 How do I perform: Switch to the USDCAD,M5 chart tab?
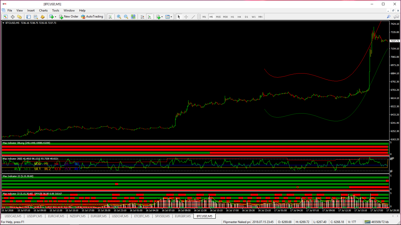13,216
